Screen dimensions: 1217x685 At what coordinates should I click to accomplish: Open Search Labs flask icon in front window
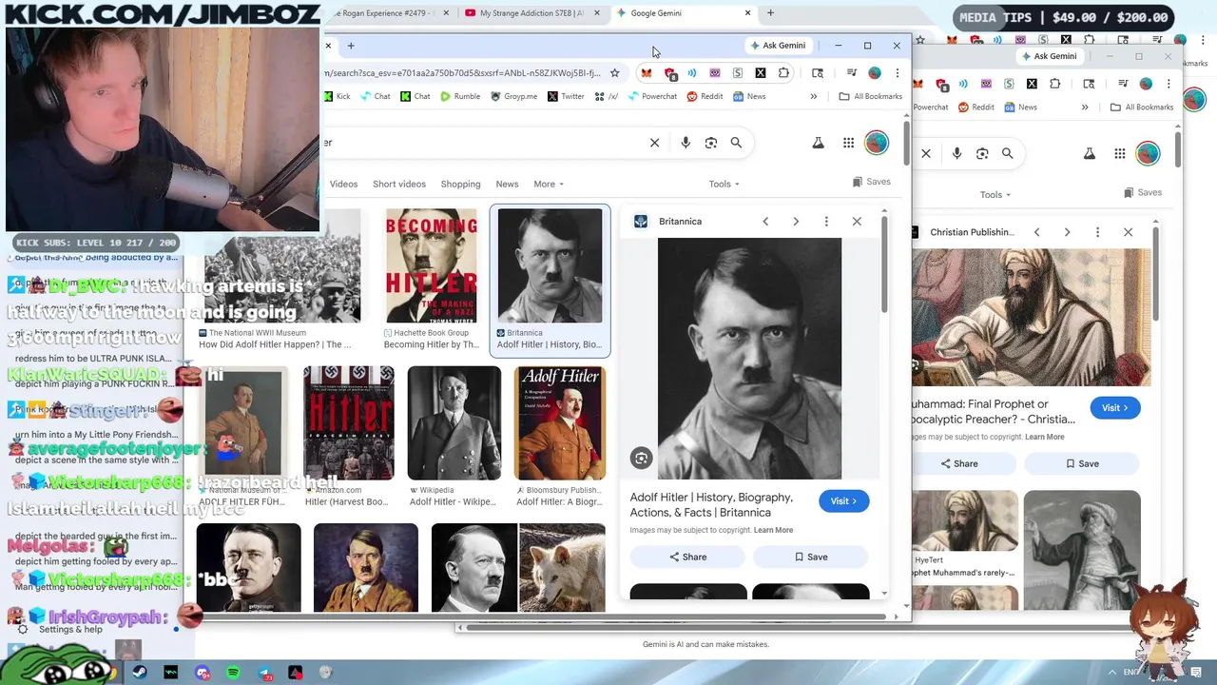818,143
